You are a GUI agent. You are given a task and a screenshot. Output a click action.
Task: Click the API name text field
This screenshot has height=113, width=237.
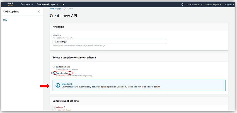110,42
